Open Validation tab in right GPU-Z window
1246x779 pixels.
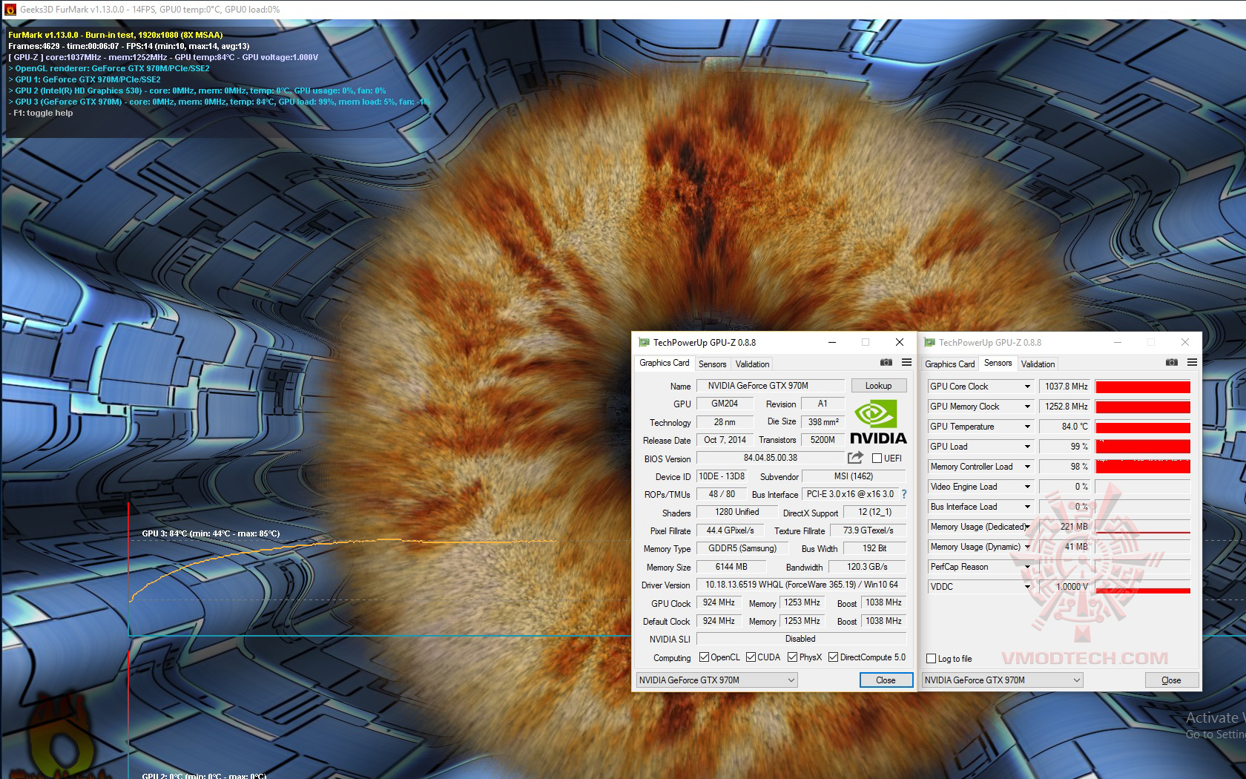click(1038, 364)
